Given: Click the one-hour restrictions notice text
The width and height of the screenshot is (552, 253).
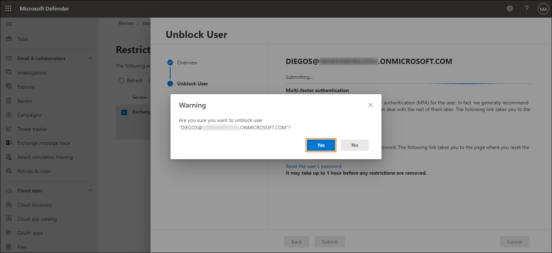Looking at the screenshot, I should point(356,173).
